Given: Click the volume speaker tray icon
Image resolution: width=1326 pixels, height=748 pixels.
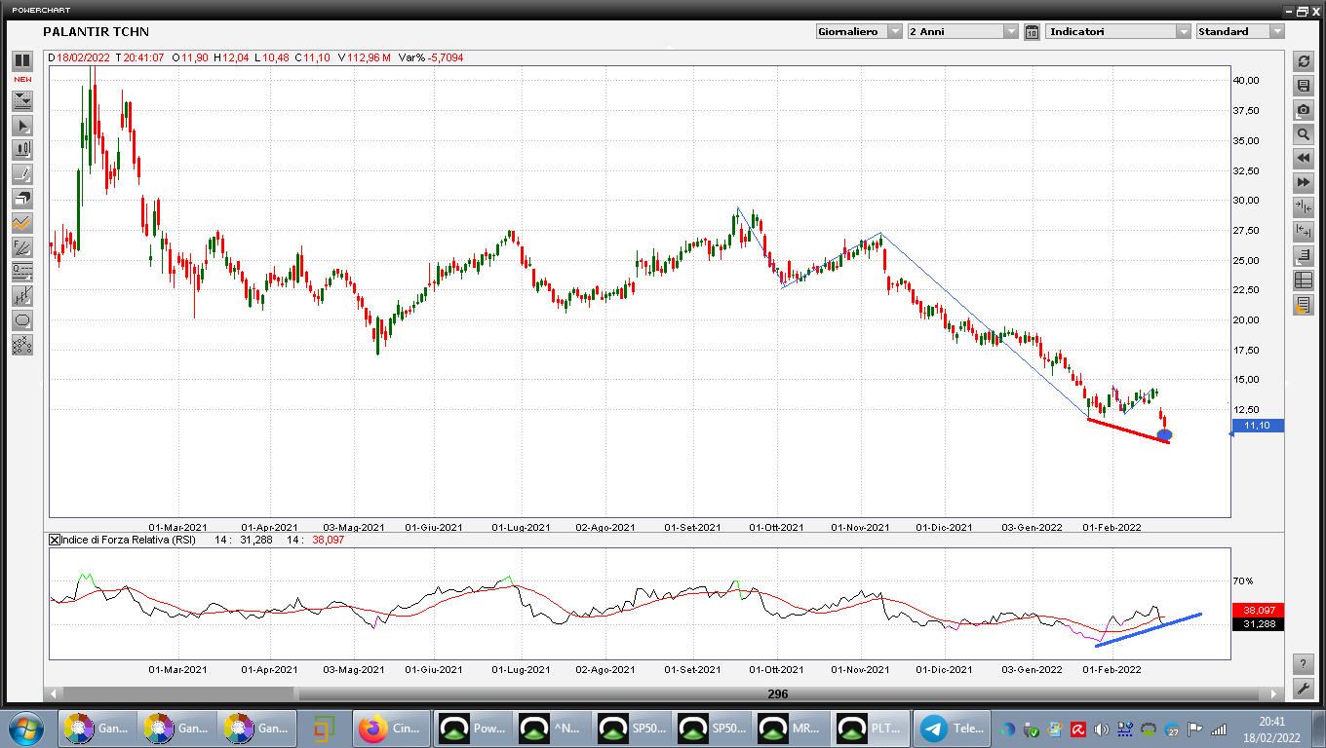Looking at the screenshot, I should pos(1102,729).
